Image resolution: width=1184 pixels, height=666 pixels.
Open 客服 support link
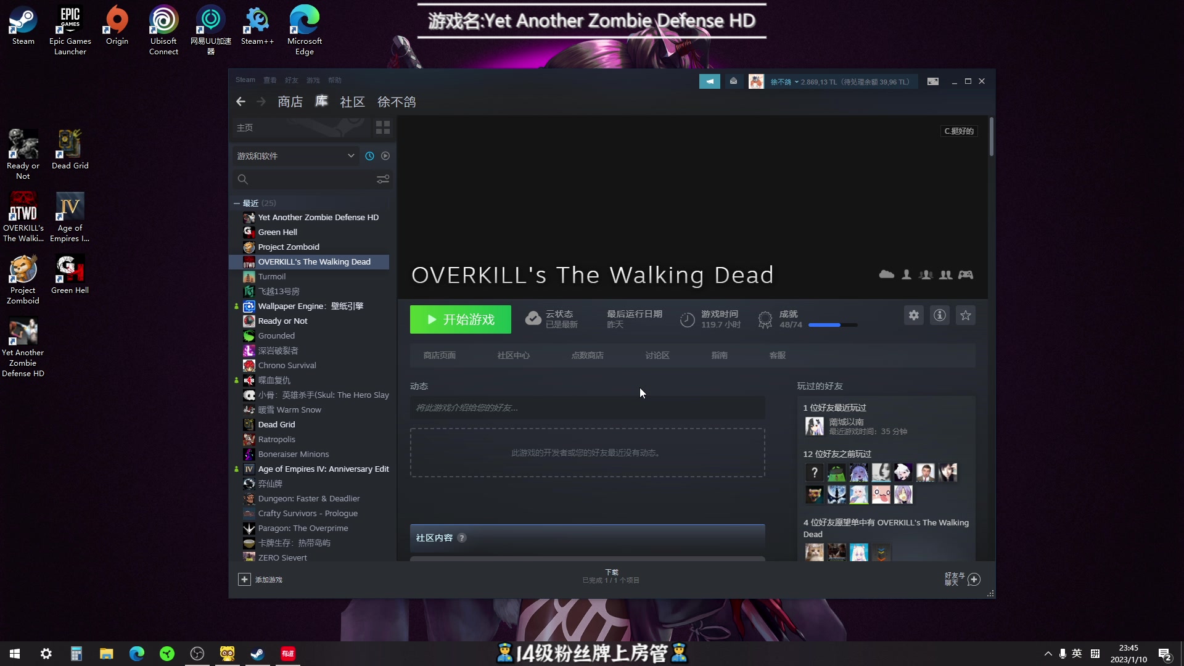[x=777, y=355]
